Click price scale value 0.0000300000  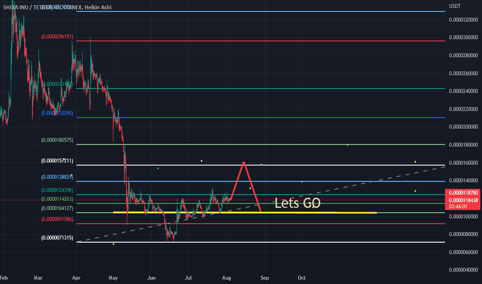pyautogui.click(x=463, y=38)
